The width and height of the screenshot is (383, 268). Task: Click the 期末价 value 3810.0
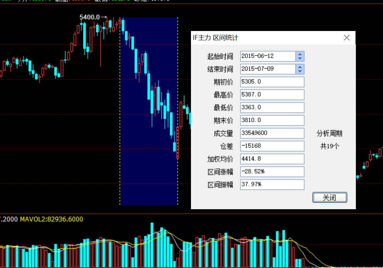[x=272, y=120]
